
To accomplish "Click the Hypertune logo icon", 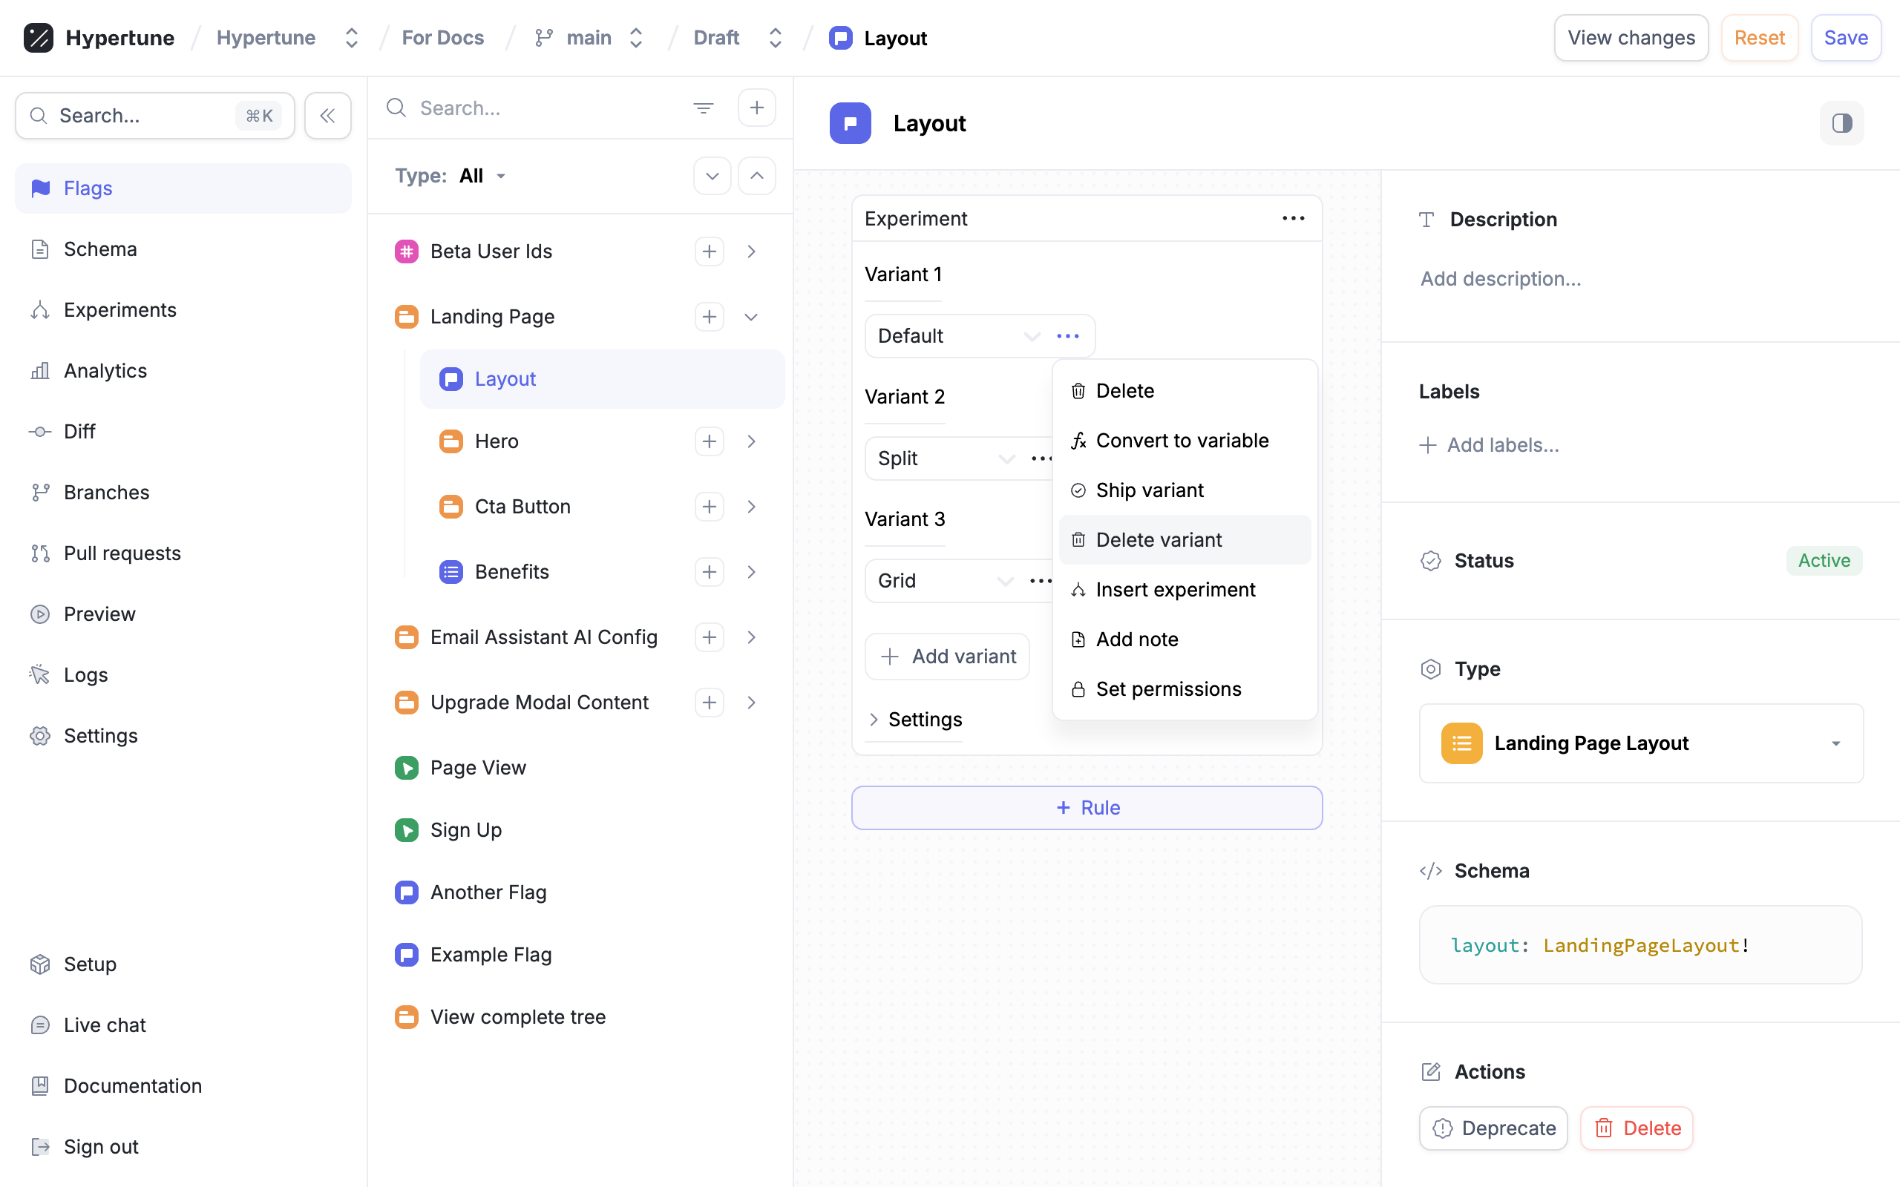I will click(x=38, y=38).
